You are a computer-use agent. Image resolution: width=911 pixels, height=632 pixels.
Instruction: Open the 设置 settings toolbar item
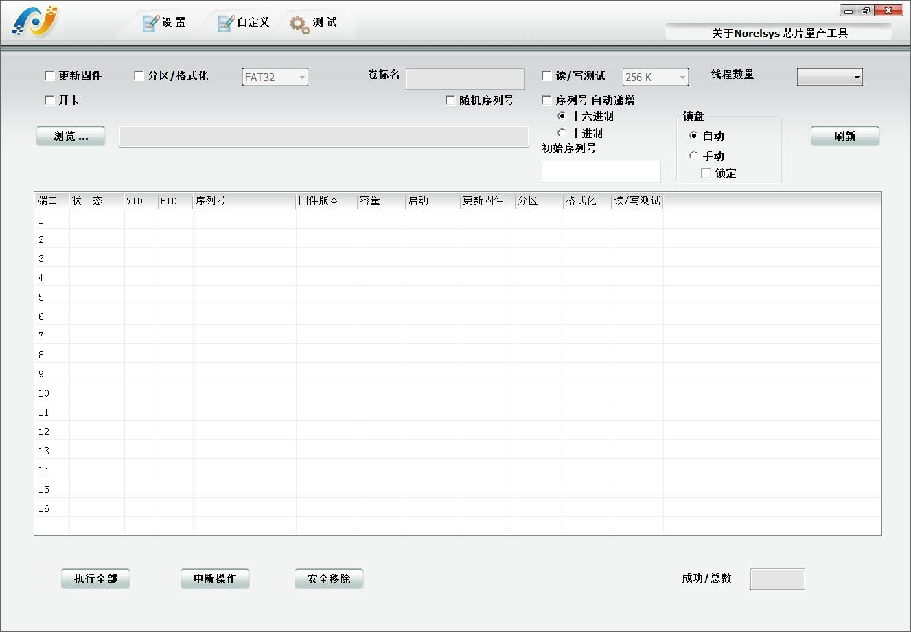coord(164,23)
